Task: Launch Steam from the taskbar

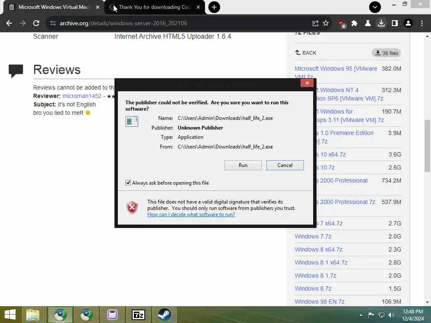Action: pos(165,315)
